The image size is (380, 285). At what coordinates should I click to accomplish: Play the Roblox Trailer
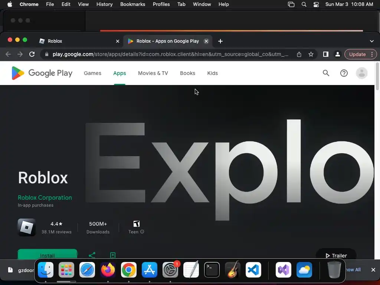pos(336,255)
